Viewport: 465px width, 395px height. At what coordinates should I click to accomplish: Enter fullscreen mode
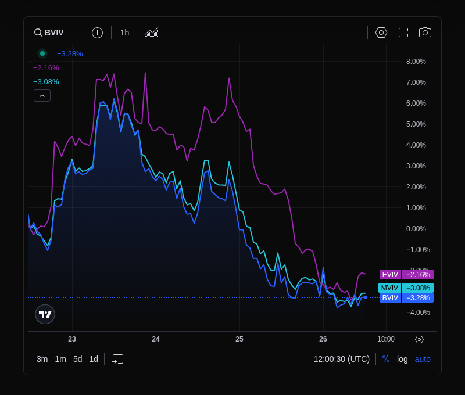tap(403, 33)
